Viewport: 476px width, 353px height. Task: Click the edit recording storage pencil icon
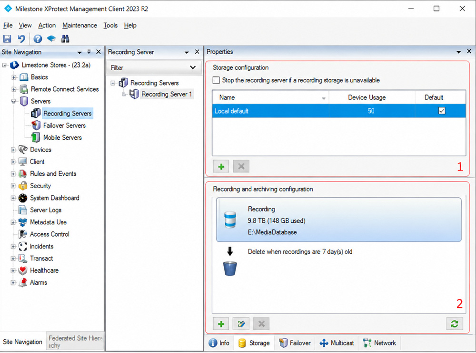241,324
